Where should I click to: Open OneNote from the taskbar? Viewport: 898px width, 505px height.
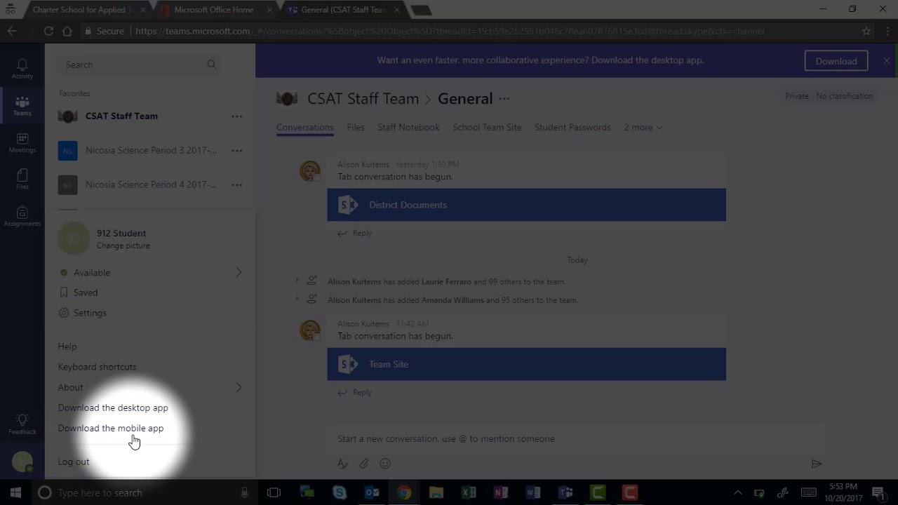point(501,492)
